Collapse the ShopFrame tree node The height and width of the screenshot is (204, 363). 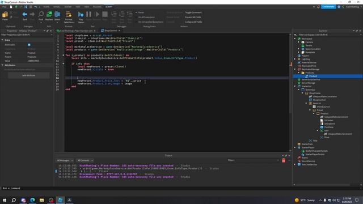click(302, 93)
